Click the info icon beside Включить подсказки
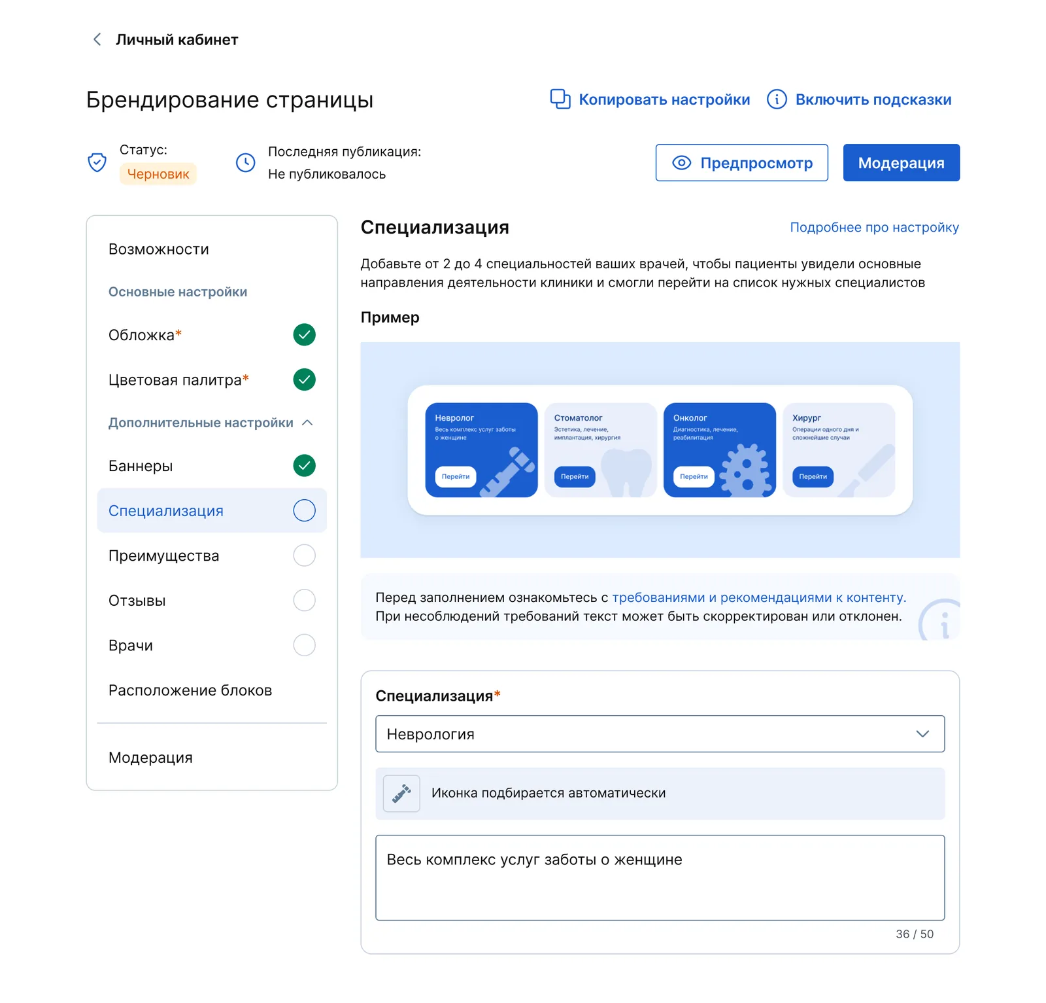1046x1003 pixels. [776, 99]
